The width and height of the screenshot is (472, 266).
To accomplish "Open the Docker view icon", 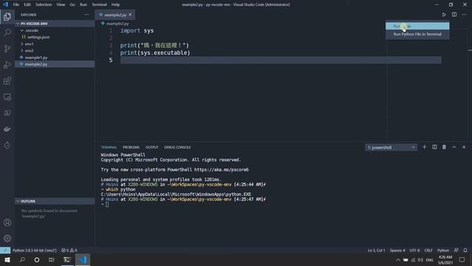I will coord(7,129).
